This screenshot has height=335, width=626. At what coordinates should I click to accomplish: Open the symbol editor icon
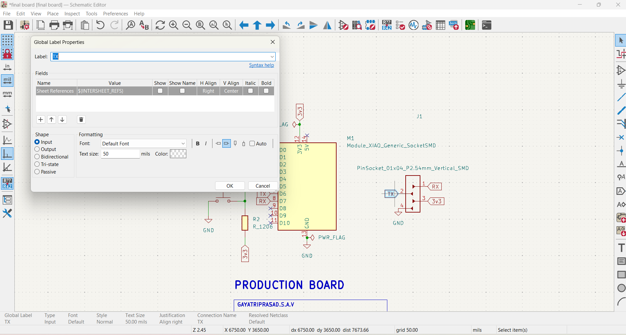pos(343,25)
